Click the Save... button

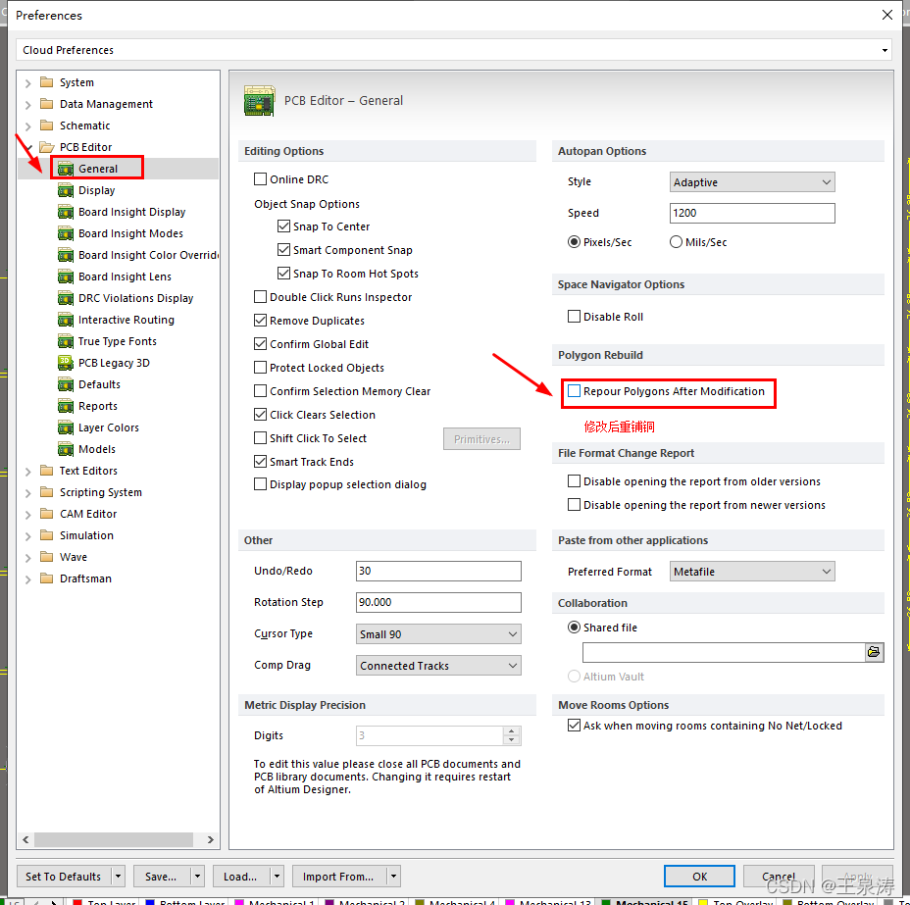162,876
